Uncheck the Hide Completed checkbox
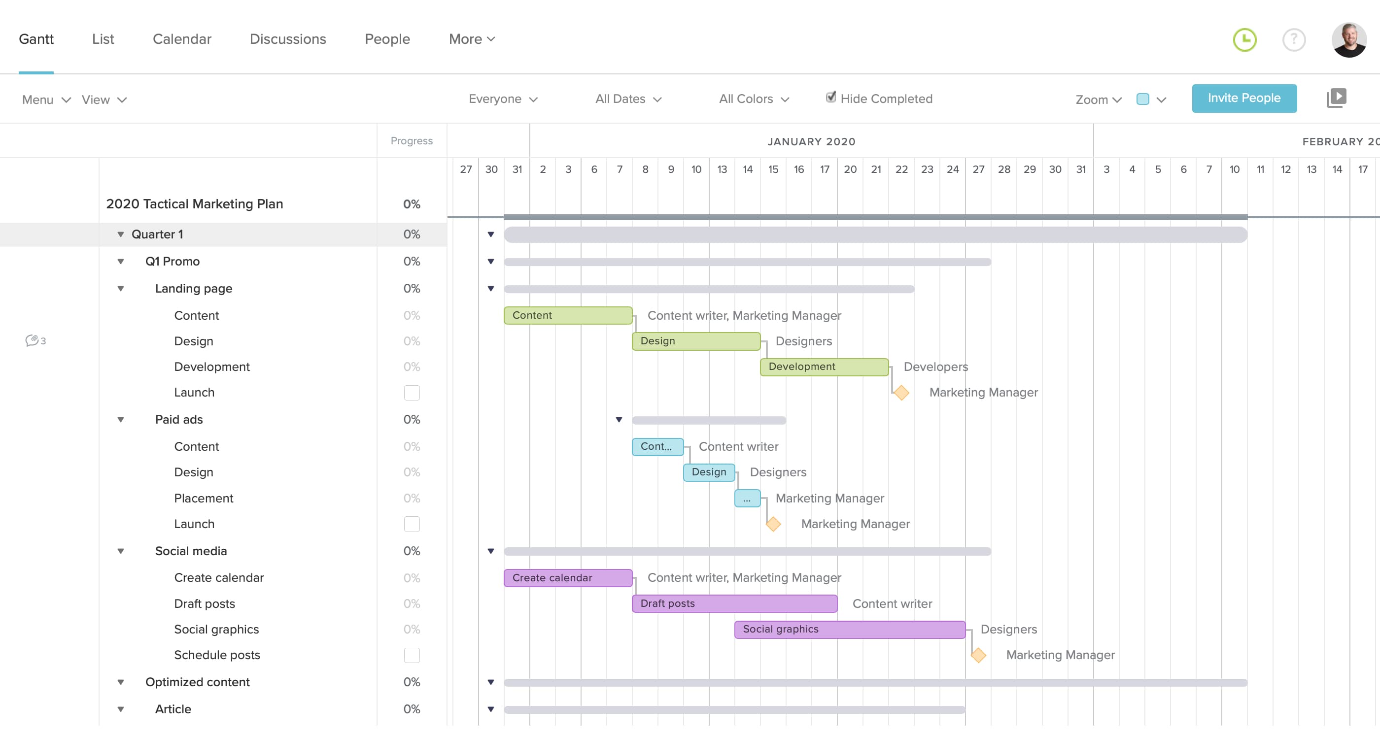 click(830, 98)
